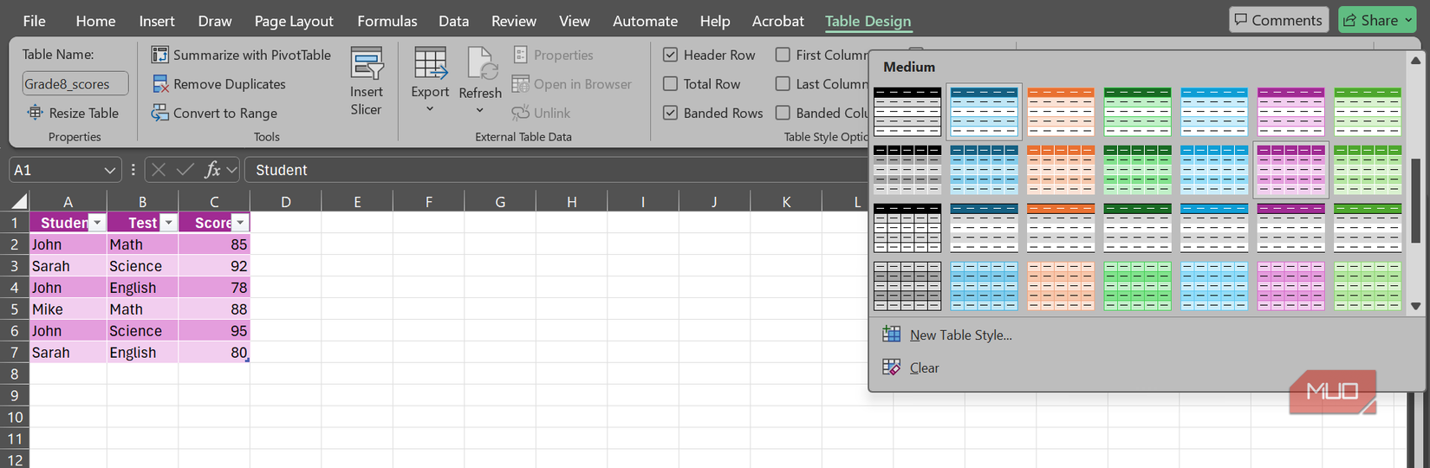
Task: Click the Select All corner triangle
Action: coord(18,202)
